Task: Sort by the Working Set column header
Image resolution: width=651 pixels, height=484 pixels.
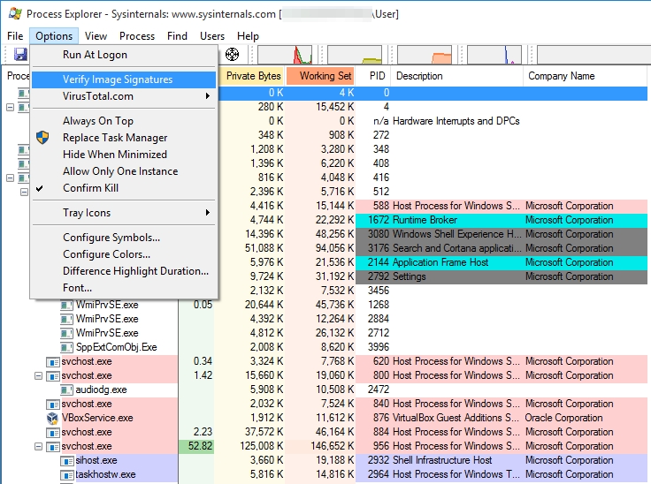Action: click(x=324, y=76)
